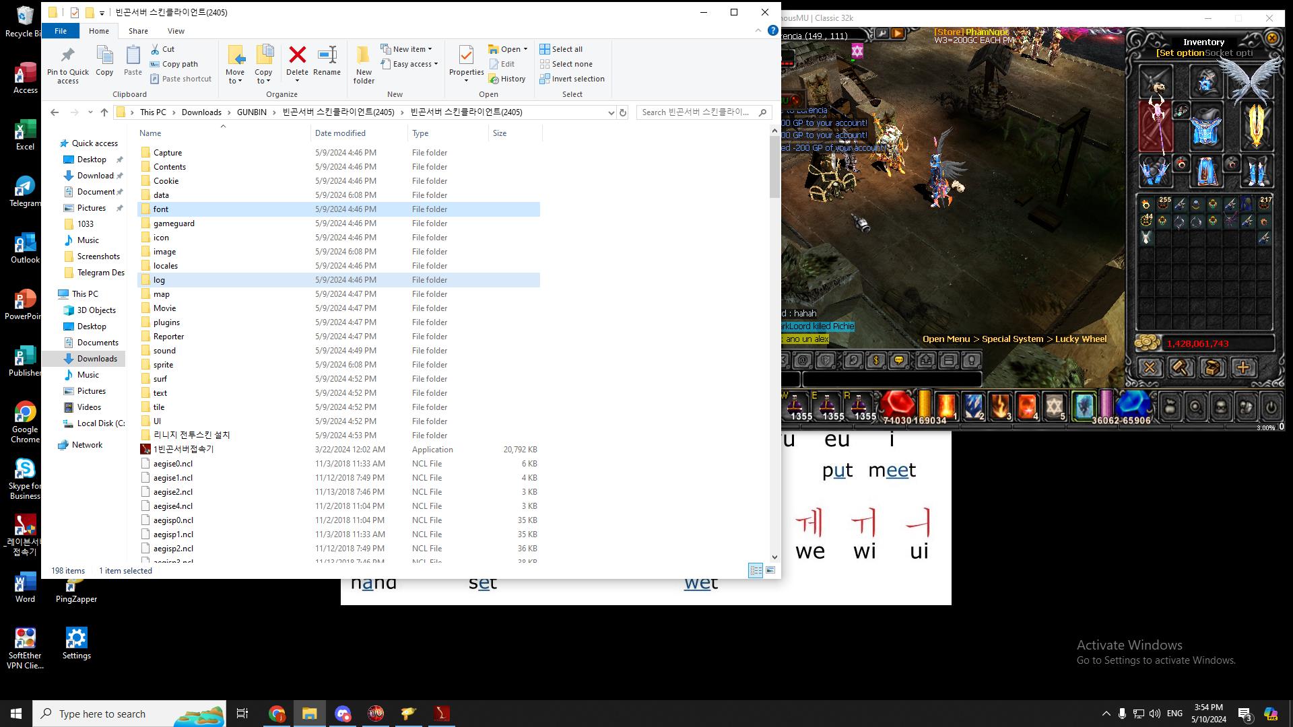The height and width of the screenshot is (727, 1293).
Task: Switch to details view in status bar
Action: (x=756, y=571)
